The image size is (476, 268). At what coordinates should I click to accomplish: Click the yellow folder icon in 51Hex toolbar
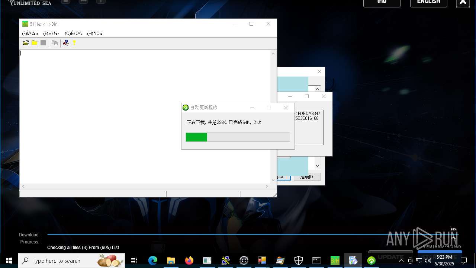pyautogui.click(x=34, y=43)
